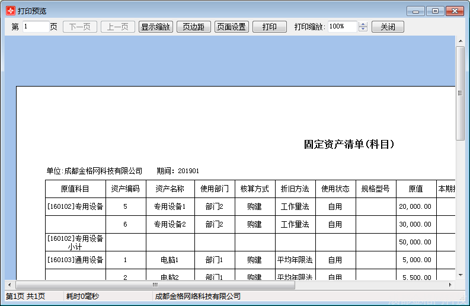
Task: Open the 页面设置 page setup
Action: 231,27
